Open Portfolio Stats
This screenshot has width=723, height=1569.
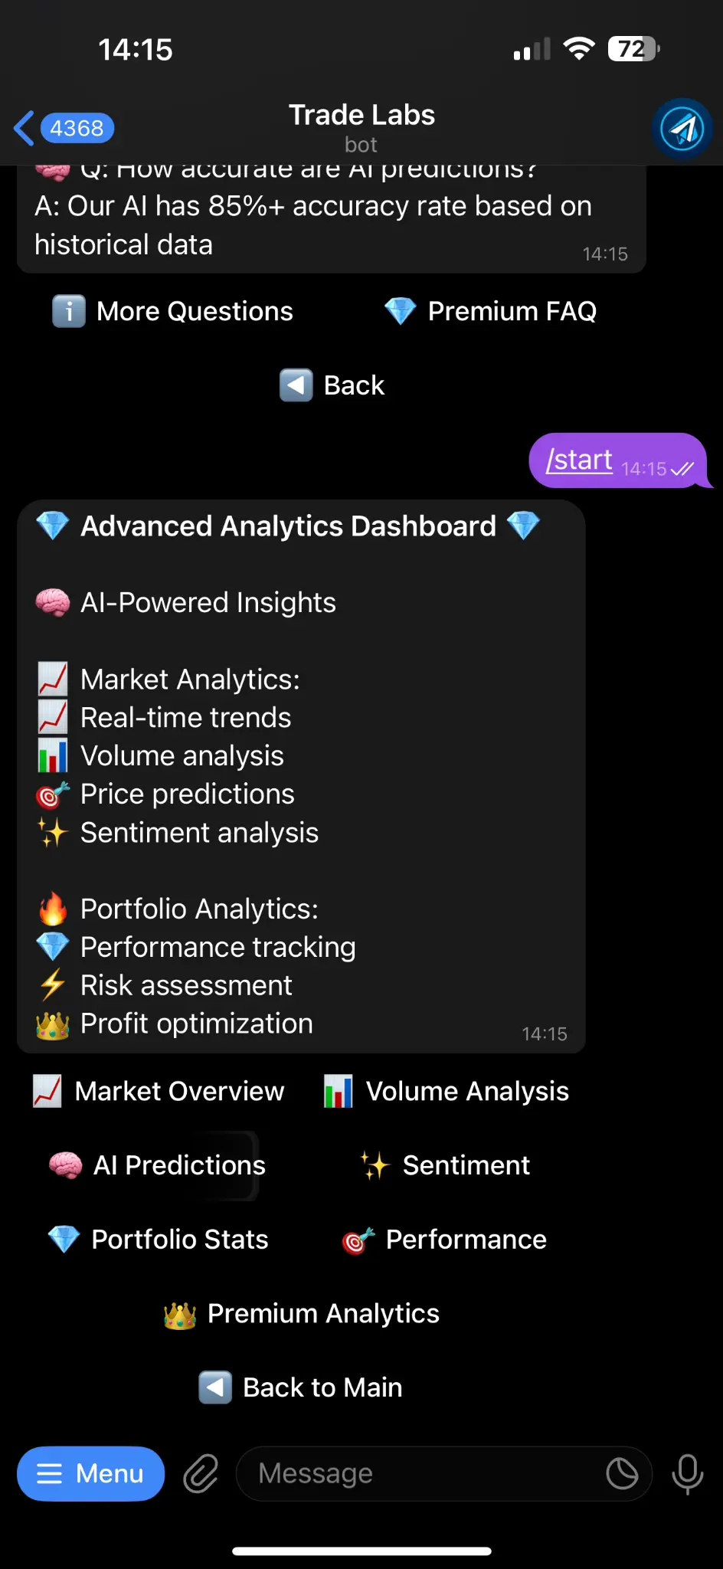click(159, 1240)
